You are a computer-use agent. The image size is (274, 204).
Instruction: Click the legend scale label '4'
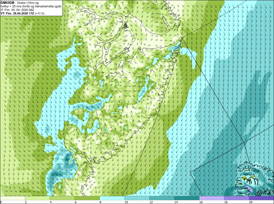(x=51, y=202)
